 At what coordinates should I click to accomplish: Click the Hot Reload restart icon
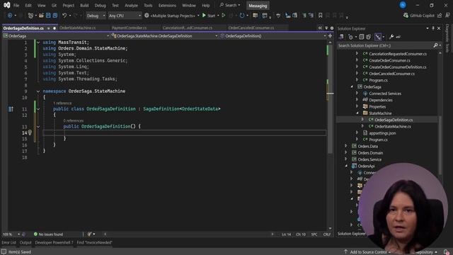tap(242, 16)
